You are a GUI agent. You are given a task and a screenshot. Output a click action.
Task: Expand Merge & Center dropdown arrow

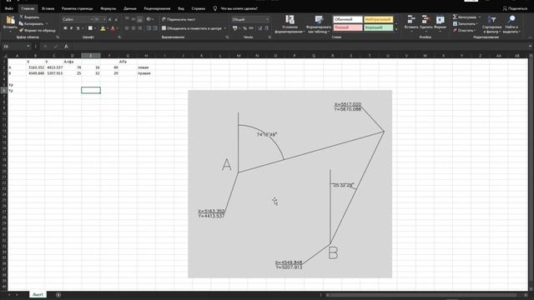click(x=224, y=28)
